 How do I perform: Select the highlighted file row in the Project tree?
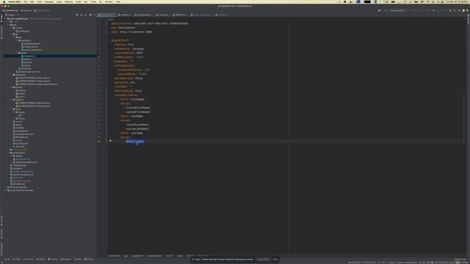click(x=50, y=56)
